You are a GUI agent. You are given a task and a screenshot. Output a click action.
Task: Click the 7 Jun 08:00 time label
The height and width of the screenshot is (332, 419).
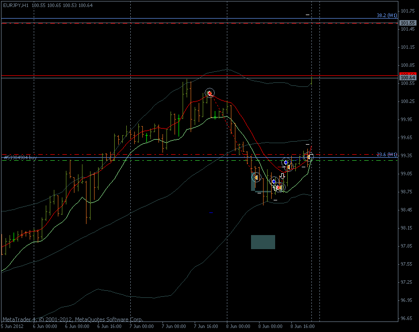tap(174, 326)
